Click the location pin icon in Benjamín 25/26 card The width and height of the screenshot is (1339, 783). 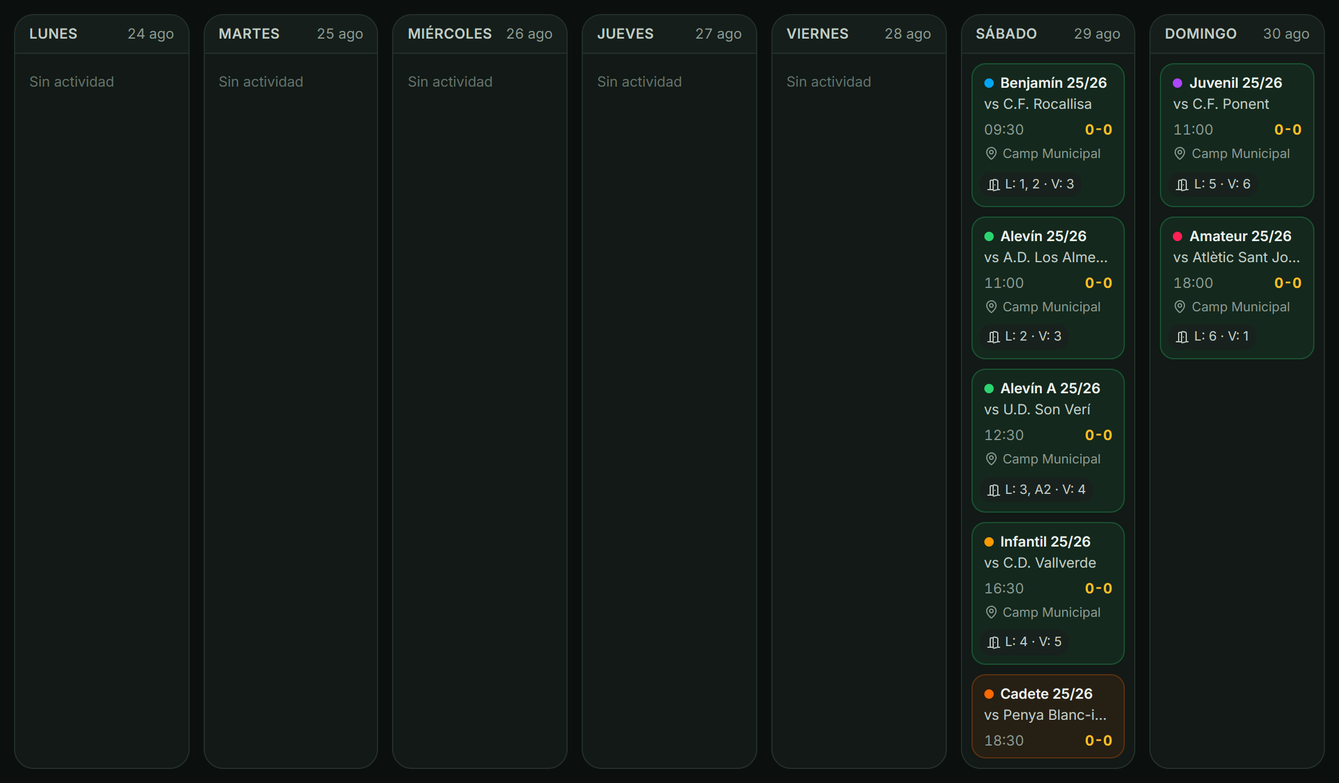[x=991, y=153]
